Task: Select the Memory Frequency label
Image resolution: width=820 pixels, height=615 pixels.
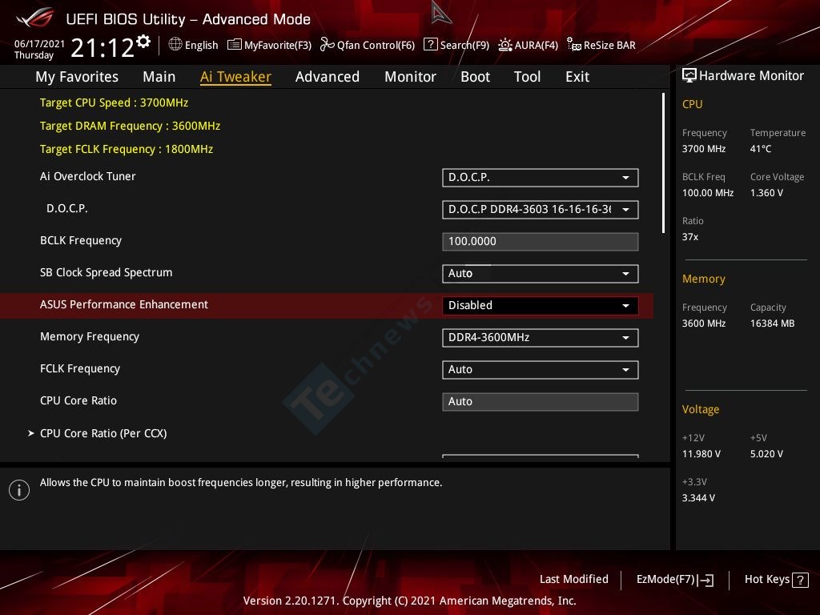Action: click(x=90, y=337)
